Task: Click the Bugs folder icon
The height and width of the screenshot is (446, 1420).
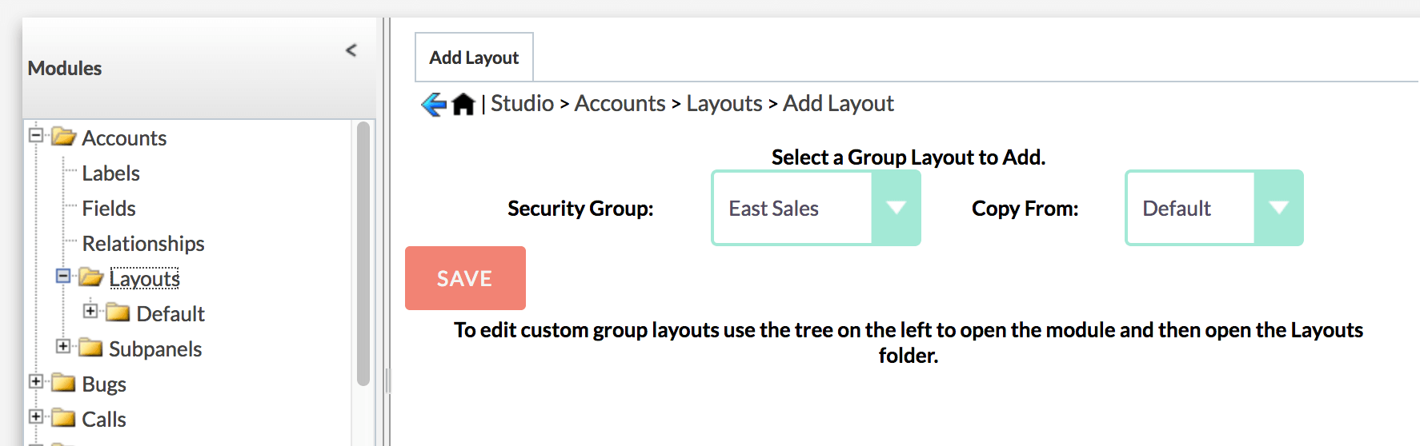Action: click(x=63, y=383)
